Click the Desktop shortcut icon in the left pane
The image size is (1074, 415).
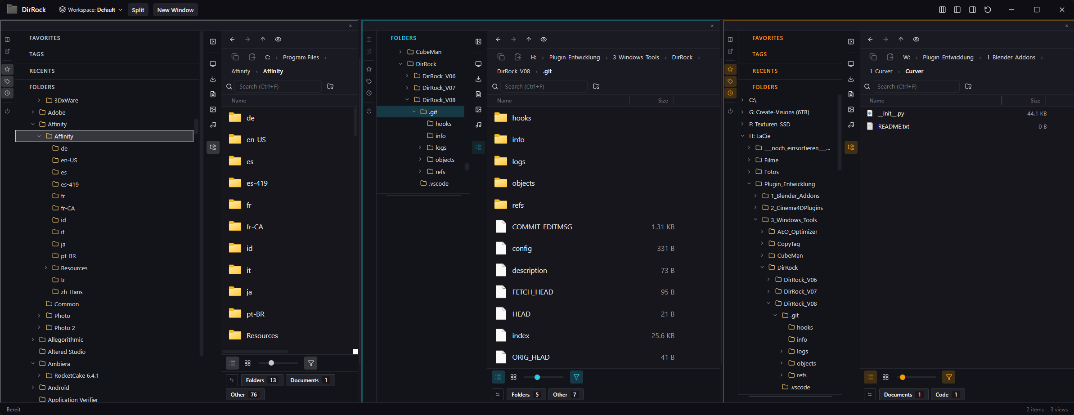213,64
